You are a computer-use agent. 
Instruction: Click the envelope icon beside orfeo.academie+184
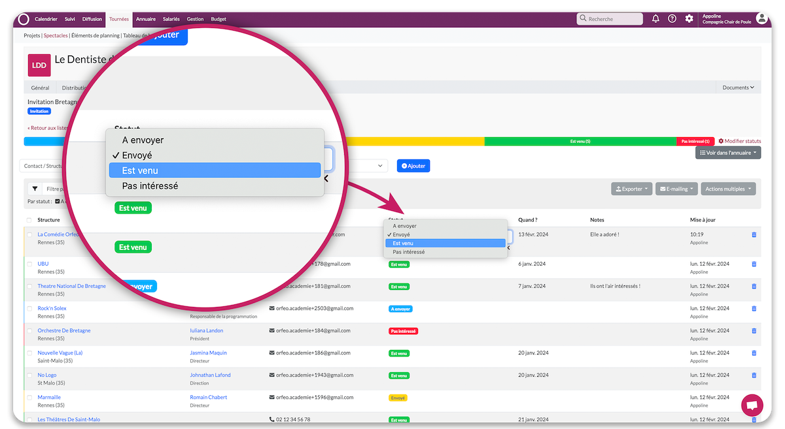coord(272,330)
